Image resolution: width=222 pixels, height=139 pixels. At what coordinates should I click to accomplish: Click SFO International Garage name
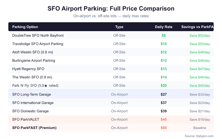33,103
